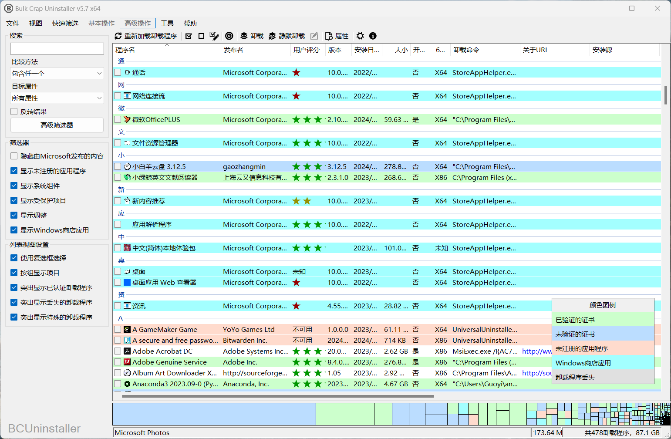Open the 帮助 menu
The image size is (671, 439).
190,23
